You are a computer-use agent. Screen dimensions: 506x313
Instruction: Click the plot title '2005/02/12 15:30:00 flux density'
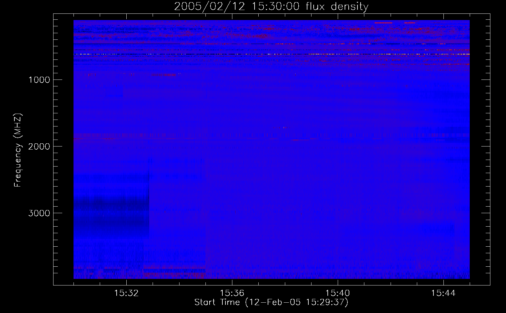click(x=271, y=7)
